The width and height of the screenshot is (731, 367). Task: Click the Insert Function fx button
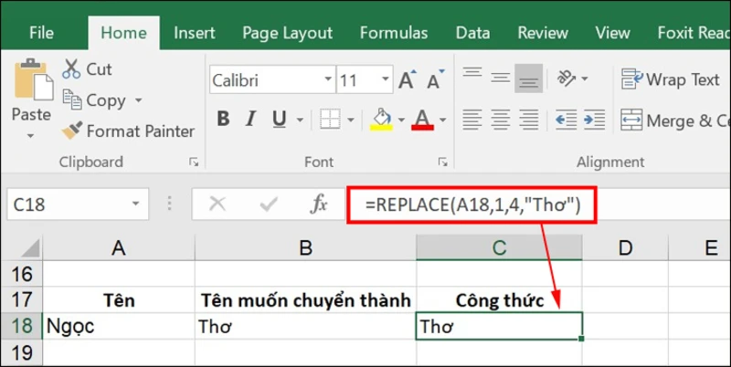pyautogui.click(x=319, y=204)
